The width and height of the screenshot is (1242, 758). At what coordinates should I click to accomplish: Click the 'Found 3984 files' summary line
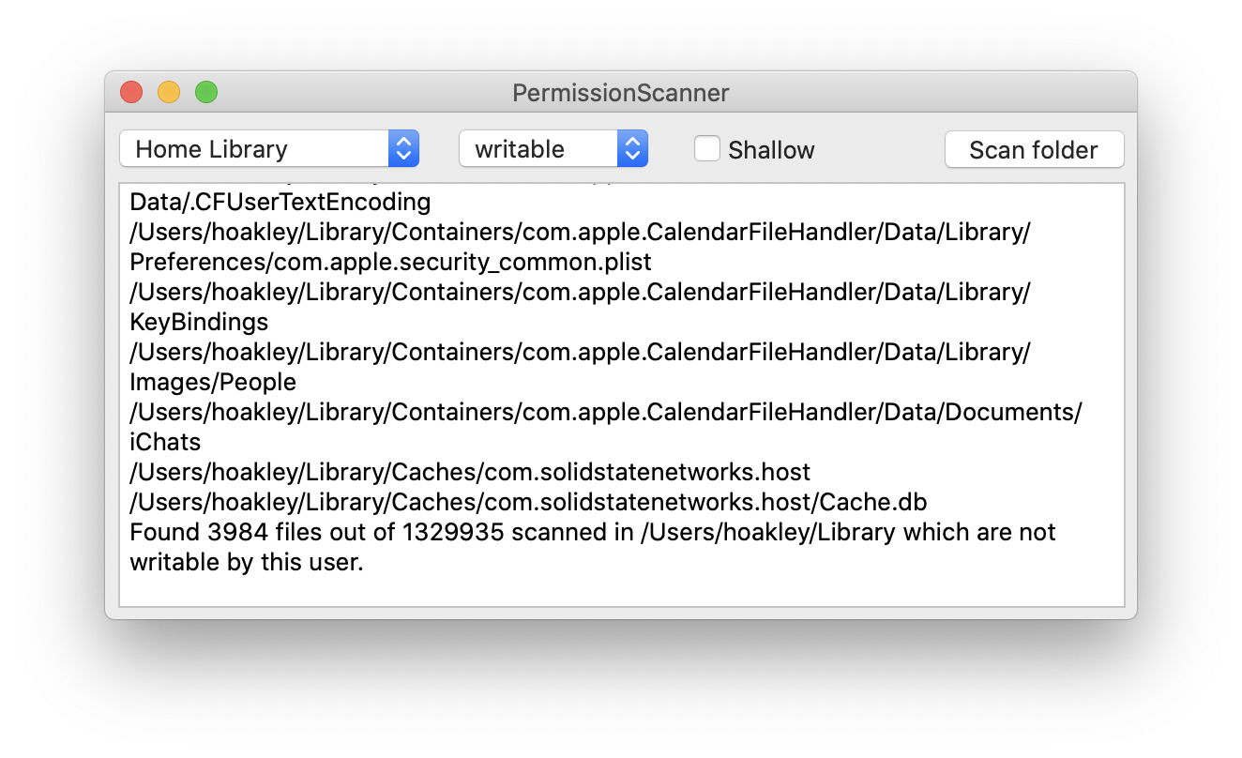[x=591, y=532]
